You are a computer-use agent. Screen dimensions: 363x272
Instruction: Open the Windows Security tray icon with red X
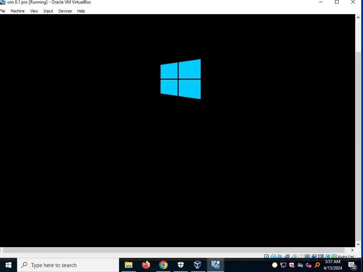(x=292, y=265)
